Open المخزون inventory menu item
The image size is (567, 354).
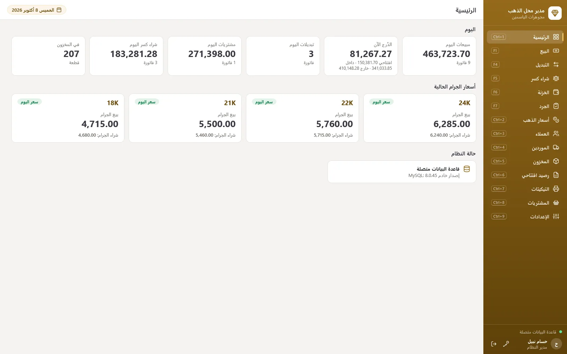tap(525, 161)
